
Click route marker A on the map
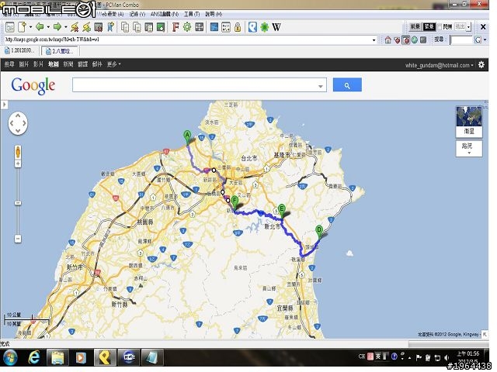(x=187, y=135)
